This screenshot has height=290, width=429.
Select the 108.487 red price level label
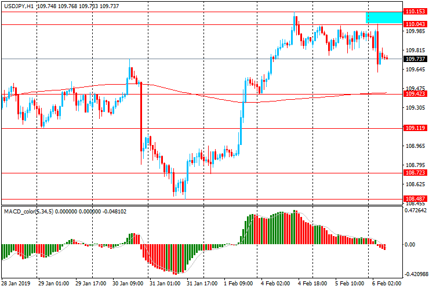point(415,199)
